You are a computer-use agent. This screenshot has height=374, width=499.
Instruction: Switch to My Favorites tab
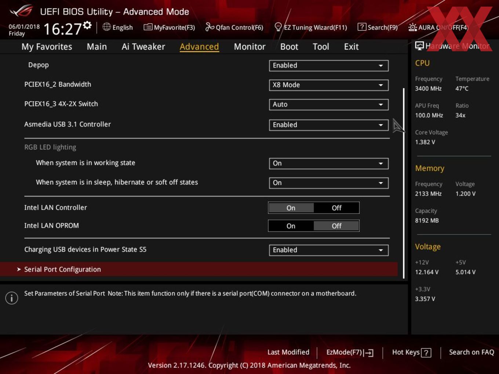[x=47, y=47]
